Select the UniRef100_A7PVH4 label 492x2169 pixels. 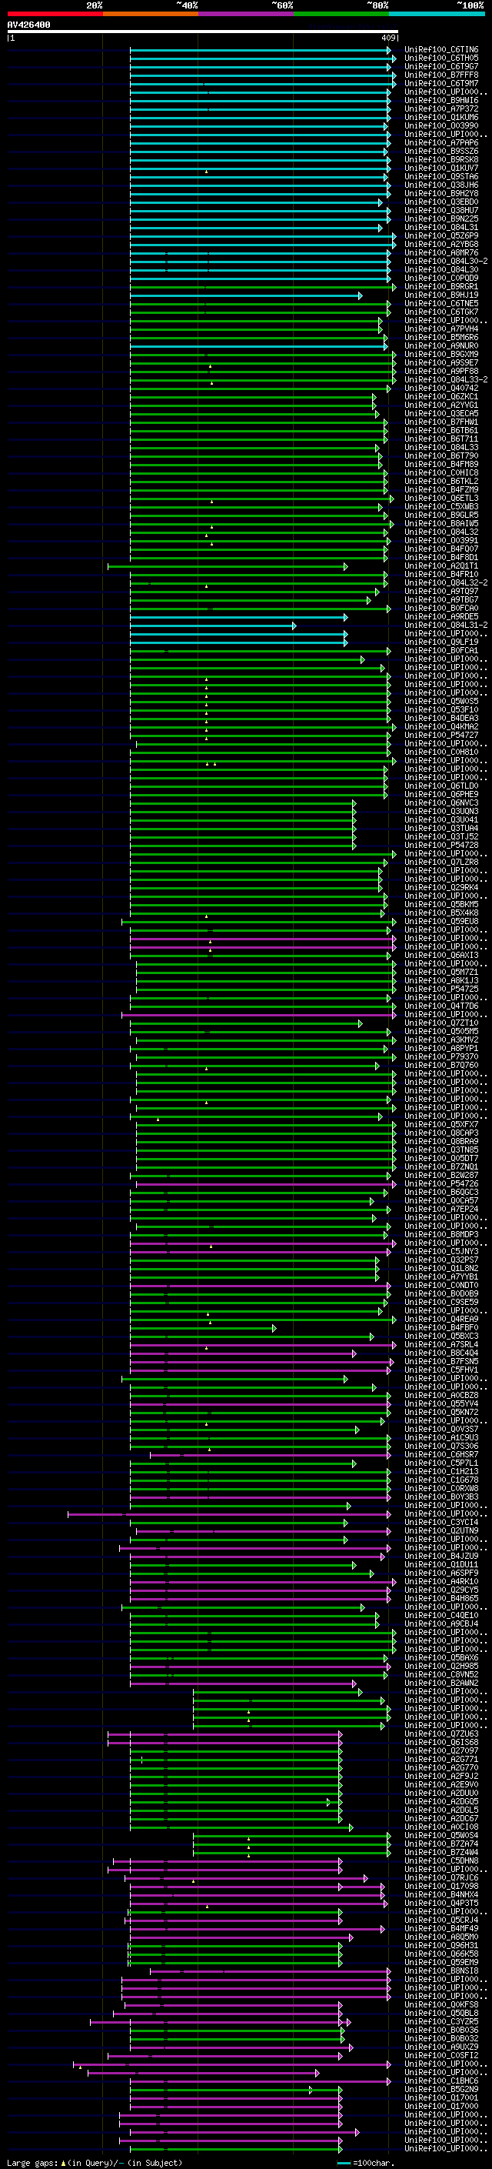tap(441, 329)
